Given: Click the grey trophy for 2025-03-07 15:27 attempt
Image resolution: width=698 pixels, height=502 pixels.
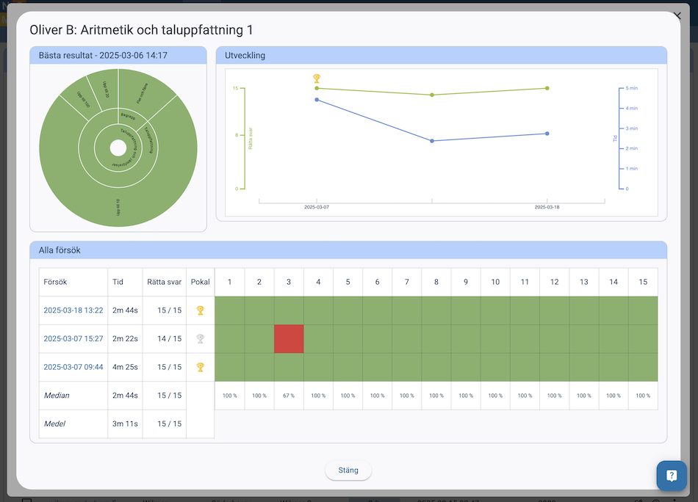Looking at the screenshot, I should [x=200, y=339].
